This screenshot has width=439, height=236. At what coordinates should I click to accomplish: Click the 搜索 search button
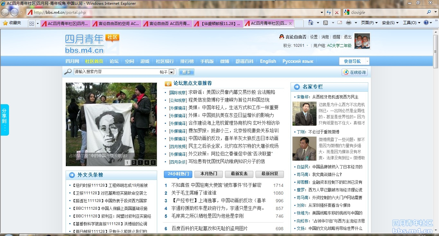(186, 72)
